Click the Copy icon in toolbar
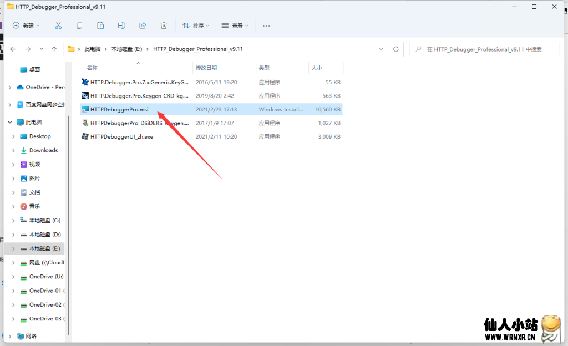 tap(79, 26)
